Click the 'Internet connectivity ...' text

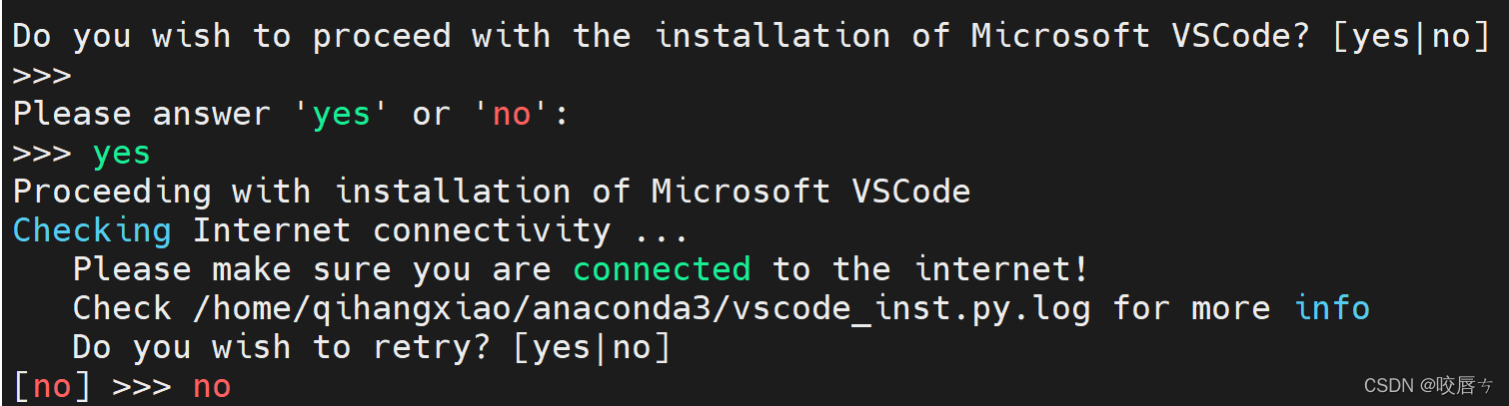pyautogui.click(x=441, y=230)
